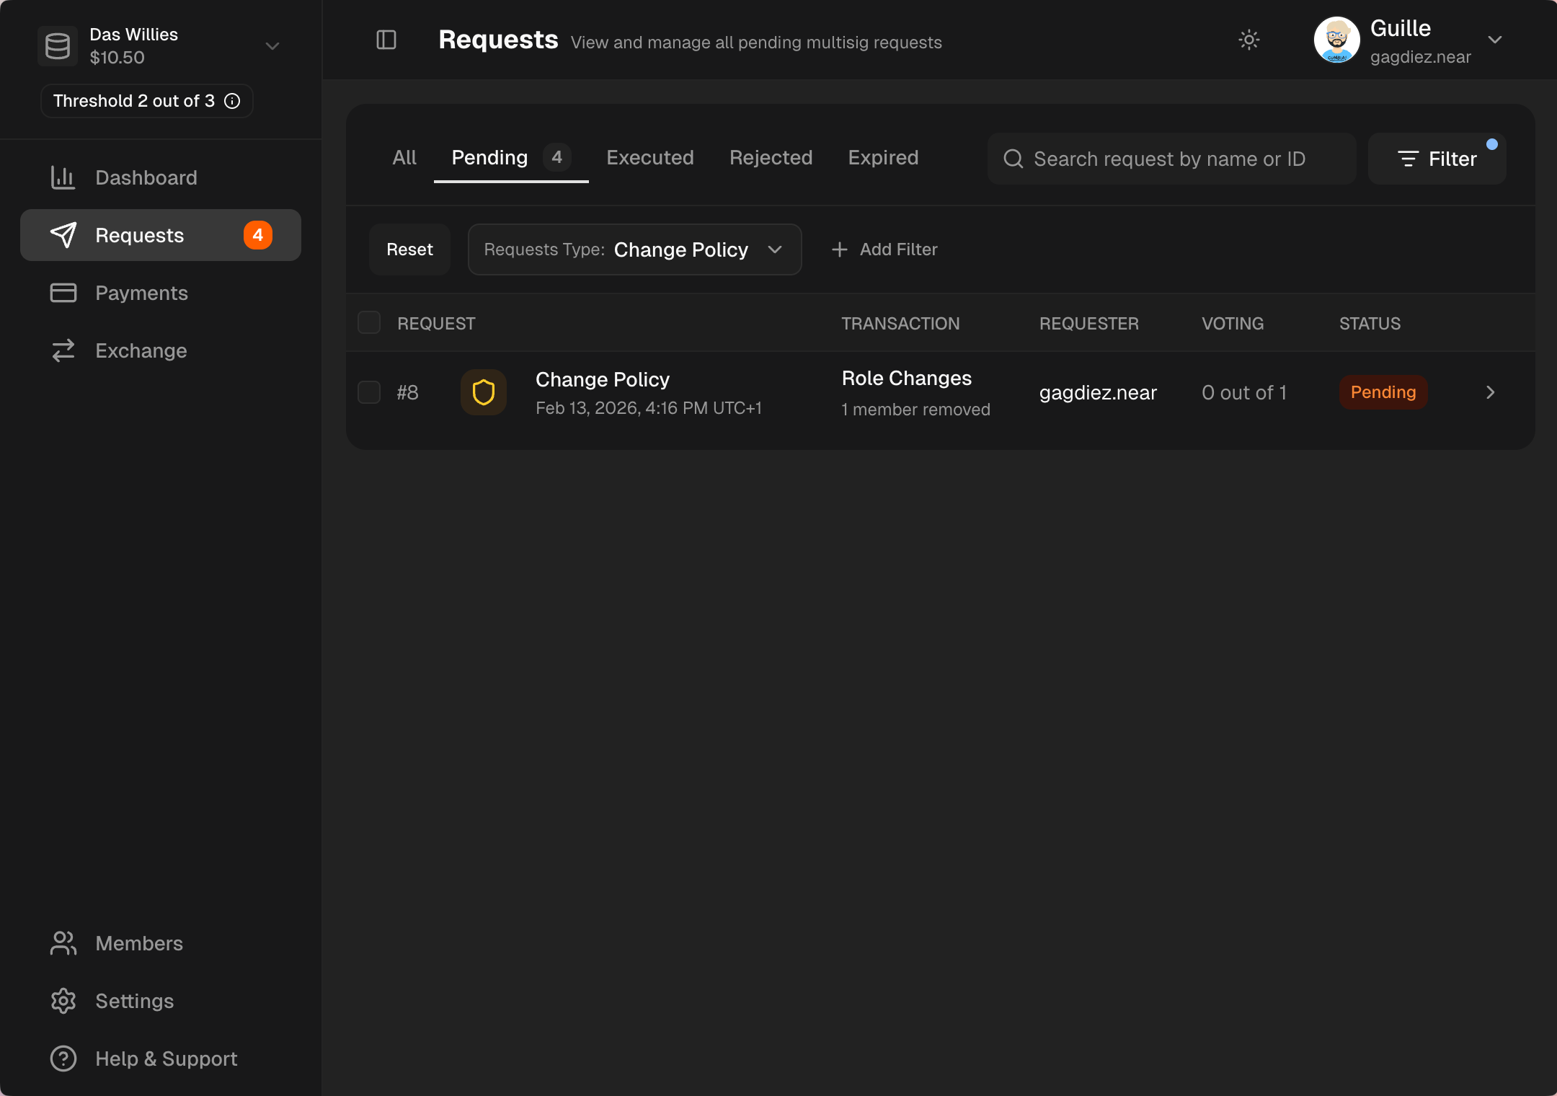The image size is (1557, 1096).
Task: Expand Das Willies treasury switcher
Action: 272,46
